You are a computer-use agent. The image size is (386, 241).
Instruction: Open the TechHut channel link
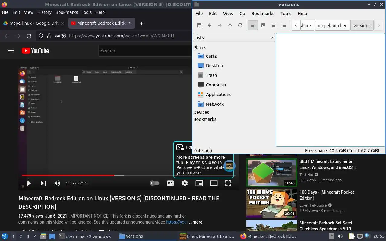coord(306,174)
